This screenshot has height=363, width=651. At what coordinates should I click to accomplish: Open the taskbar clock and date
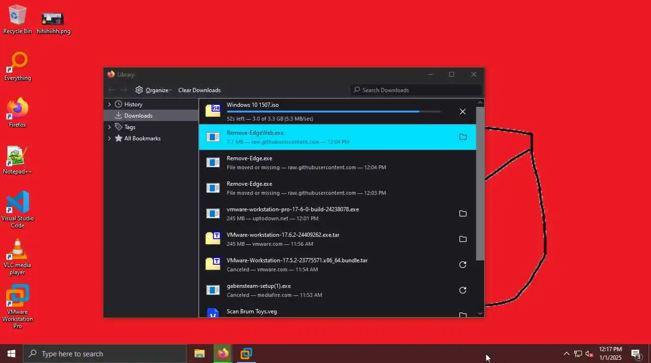click(x=610, y=354)
